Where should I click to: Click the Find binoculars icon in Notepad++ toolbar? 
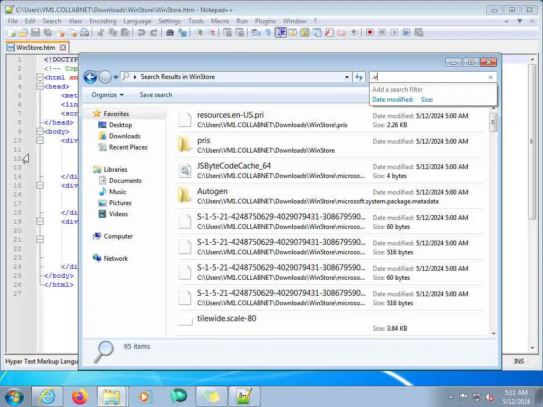point(170,32)
